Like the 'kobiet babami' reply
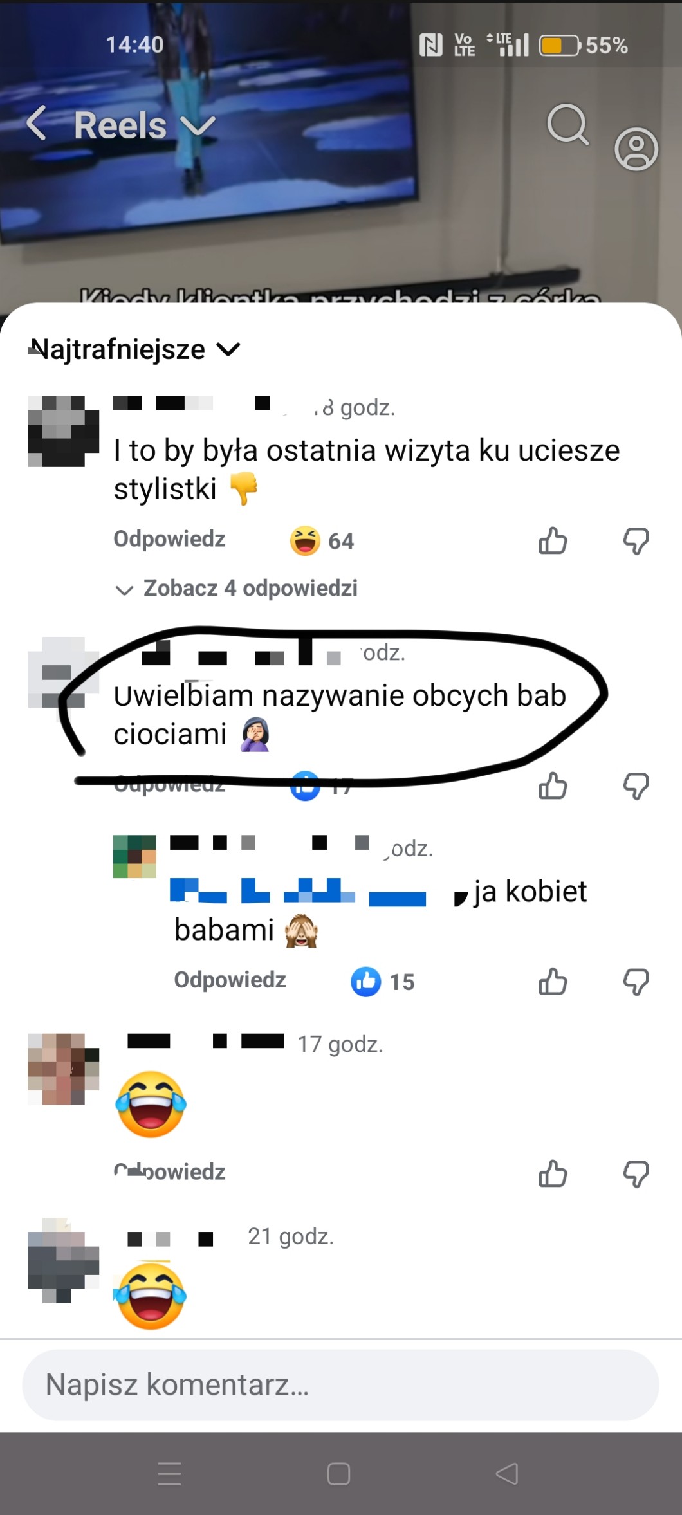682x1515 pixels. 553,982
